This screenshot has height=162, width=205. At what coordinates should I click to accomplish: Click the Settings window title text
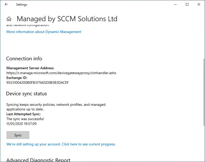coord(21,4)
